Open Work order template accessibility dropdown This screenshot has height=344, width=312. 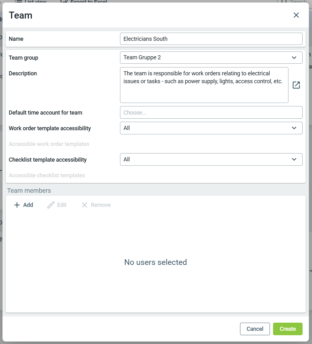click(211, 128)
